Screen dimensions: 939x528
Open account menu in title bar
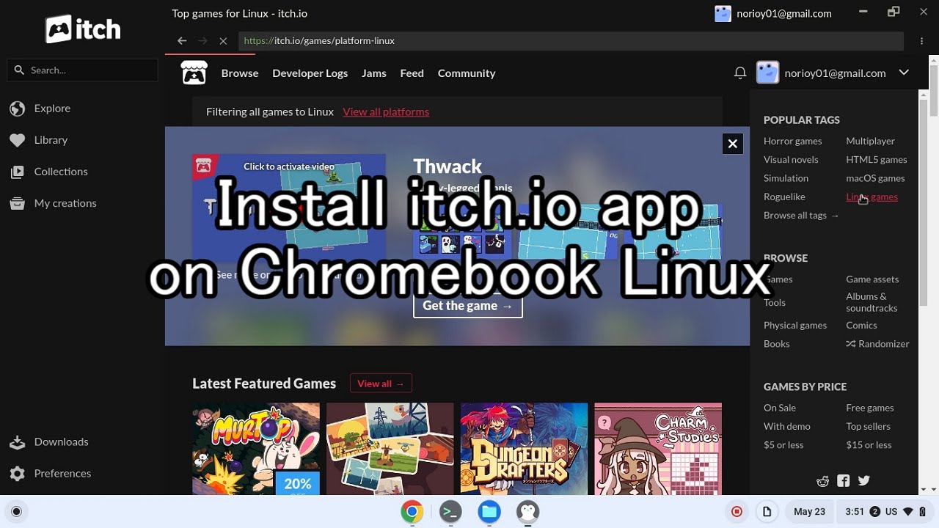pos(773,13)
